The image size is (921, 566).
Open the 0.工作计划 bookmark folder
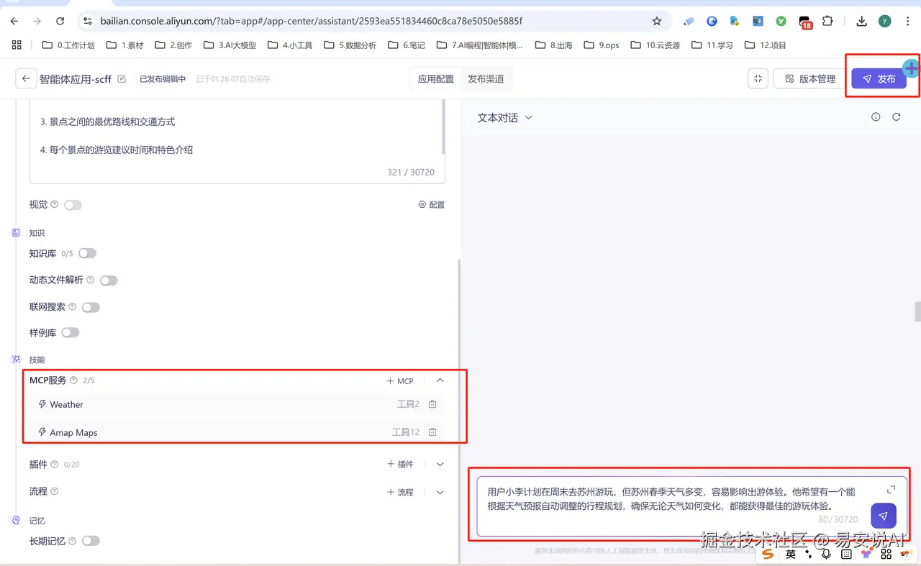(68, 45)
